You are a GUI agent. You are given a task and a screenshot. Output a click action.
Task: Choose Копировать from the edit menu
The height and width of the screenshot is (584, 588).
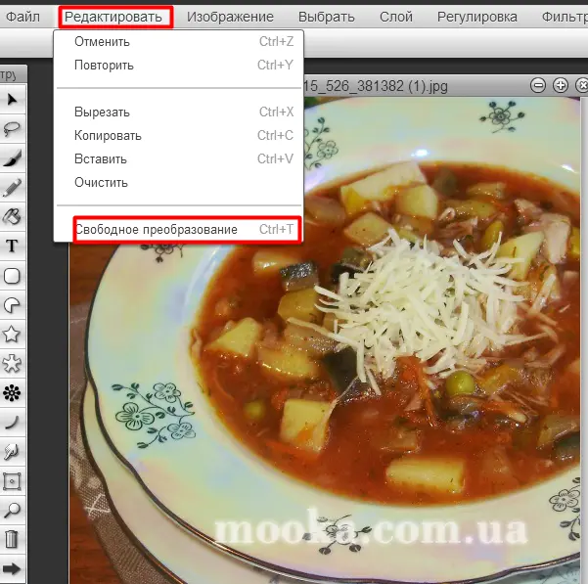[178, 136]
